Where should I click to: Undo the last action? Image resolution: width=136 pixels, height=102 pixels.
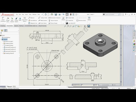(63, 14)
